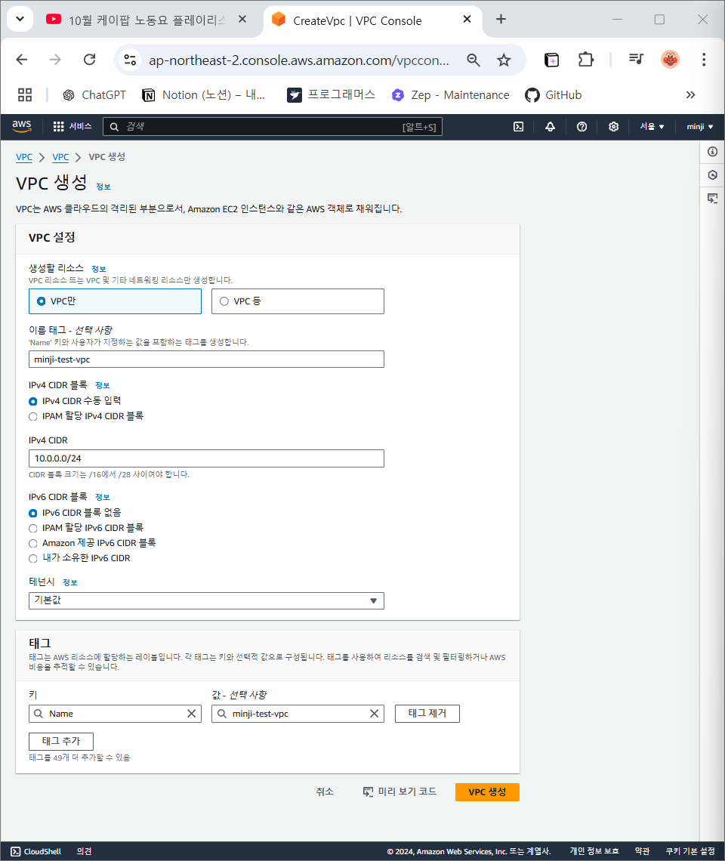Open the code preview icon on right sidebar
The width and height of the screenshot is (725, 861).
coord(712,198)
